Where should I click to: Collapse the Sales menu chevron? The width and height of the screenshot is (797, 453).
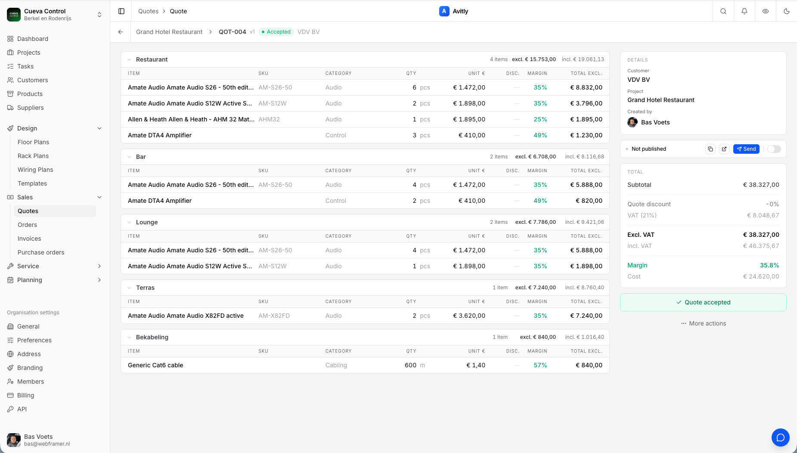[x=99, y=197]
